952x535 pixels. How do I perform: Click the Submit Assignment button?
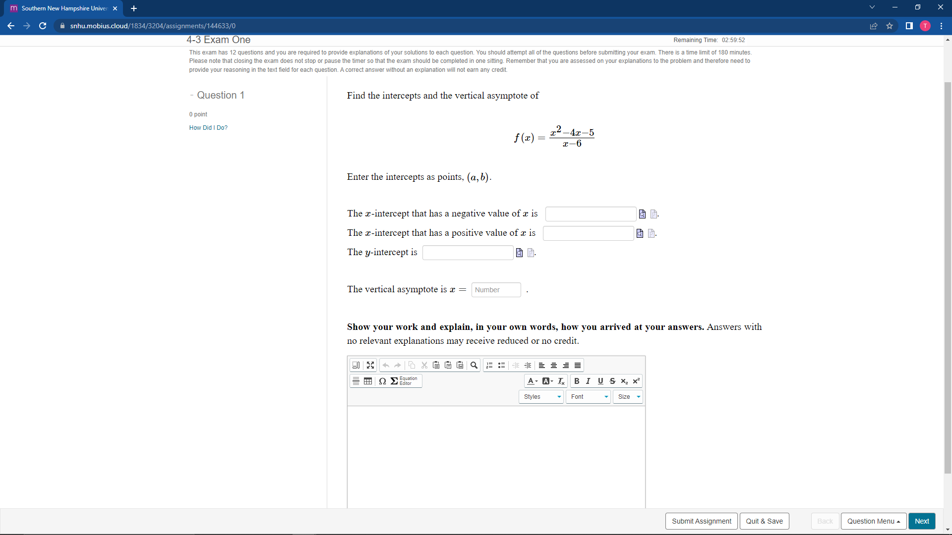click(701, 521)
